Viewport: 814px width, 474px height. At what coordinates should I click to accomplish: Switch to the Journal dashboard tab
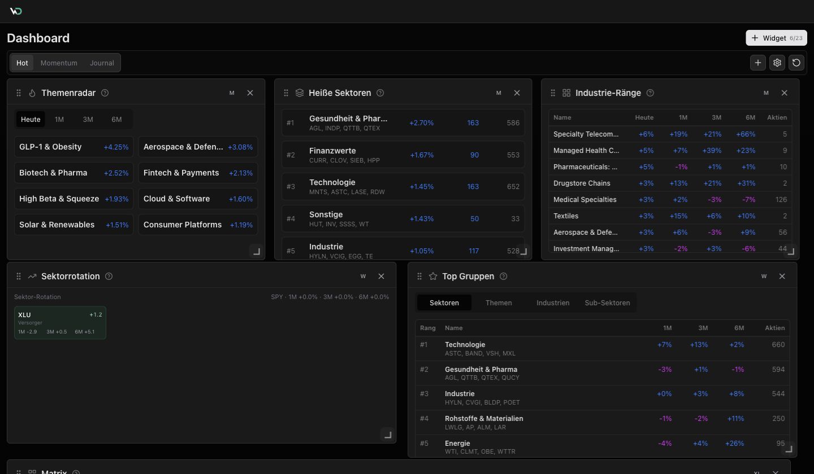102,63
